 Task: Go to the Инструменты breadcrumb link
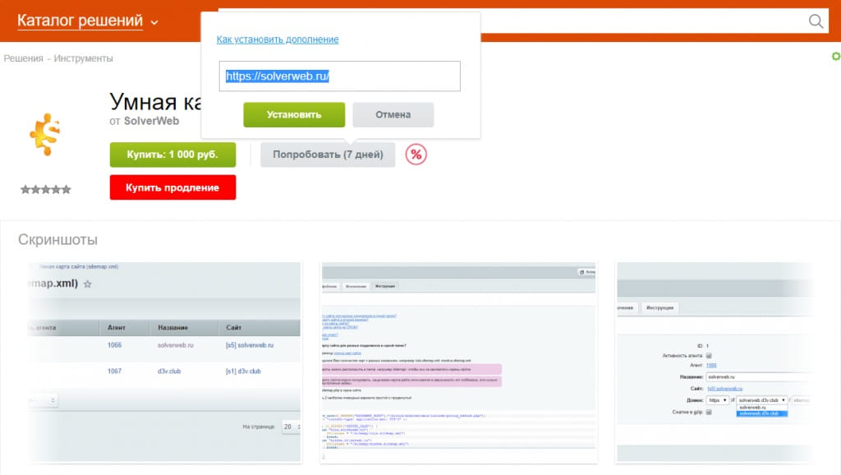click(x=84, y=58)
